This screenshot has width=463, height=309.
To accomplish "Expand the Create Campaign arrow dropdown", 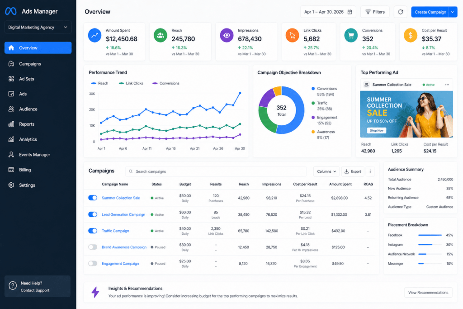I will pyautogui.click(x=453, y=12).
